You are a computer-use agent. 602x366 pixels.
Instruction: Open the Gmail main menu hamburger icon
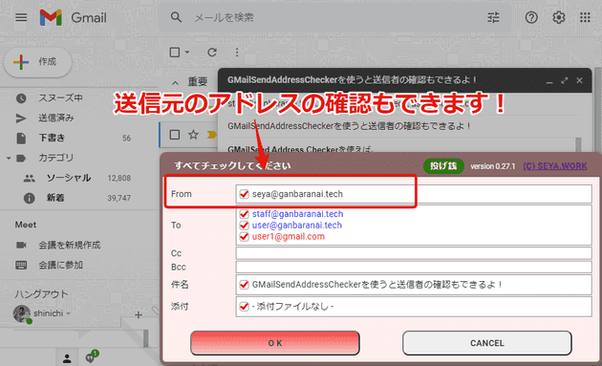(x=21, y=17)
